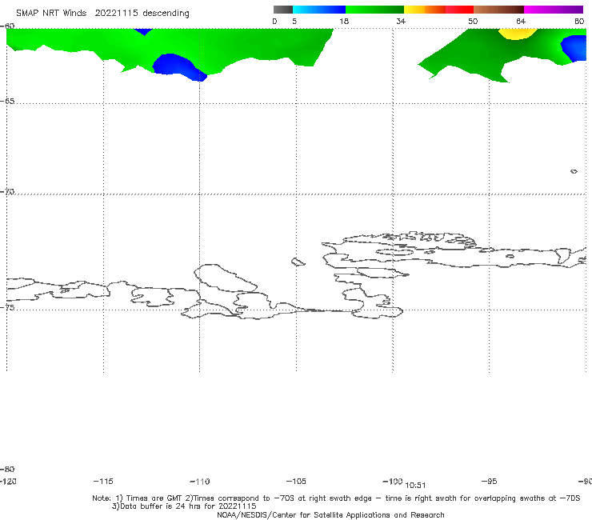The height and width of the screenshot is (520, 592).
Task: Click the latitude label '-65'
Action: (x=7, y=101)
